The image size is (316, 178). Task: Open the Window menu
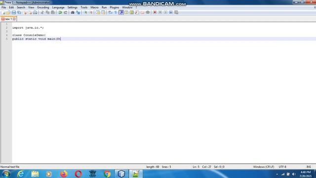(127, 7)
